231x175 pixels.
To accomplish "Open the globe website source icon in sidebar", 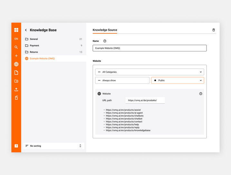I will click(x=16, y=64).
